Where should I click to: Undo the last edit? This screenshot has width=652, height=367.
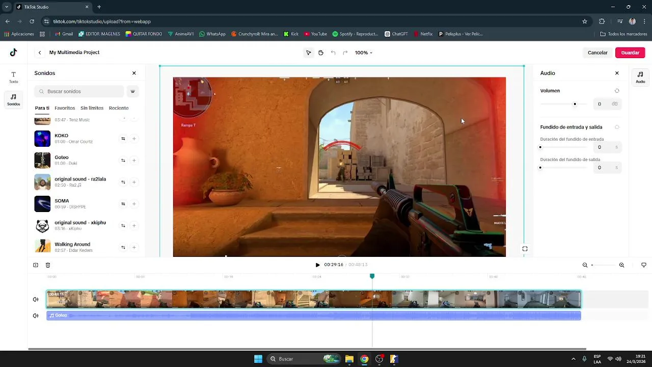pos(333,53)
